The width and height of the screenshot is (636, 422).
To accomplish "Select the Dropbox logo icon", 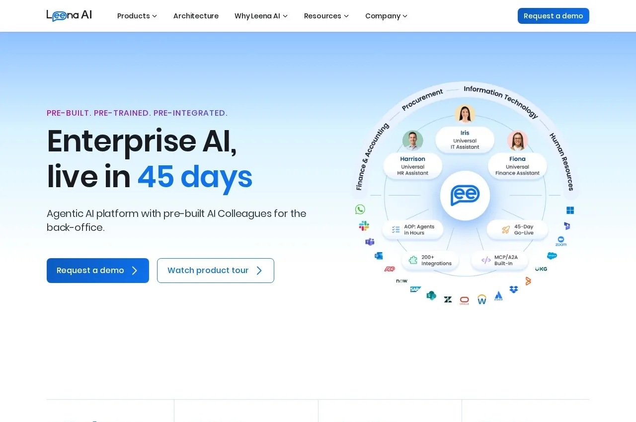I will pyautogui.click(x=514, y=289).
